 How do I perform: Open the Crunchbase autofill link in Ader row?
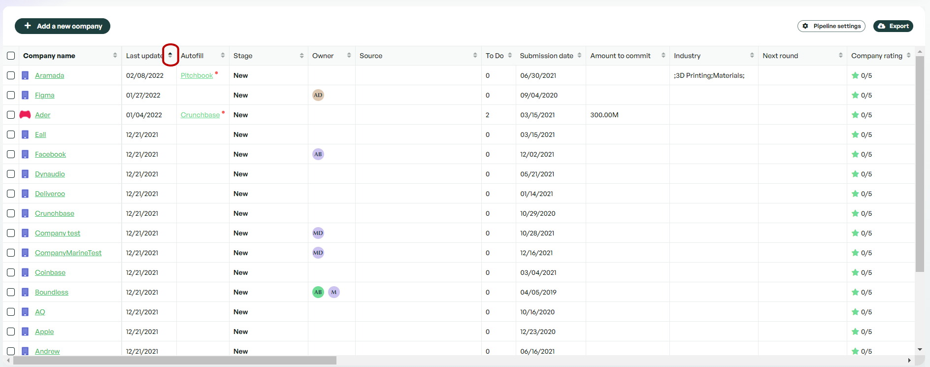click(200, 115)
